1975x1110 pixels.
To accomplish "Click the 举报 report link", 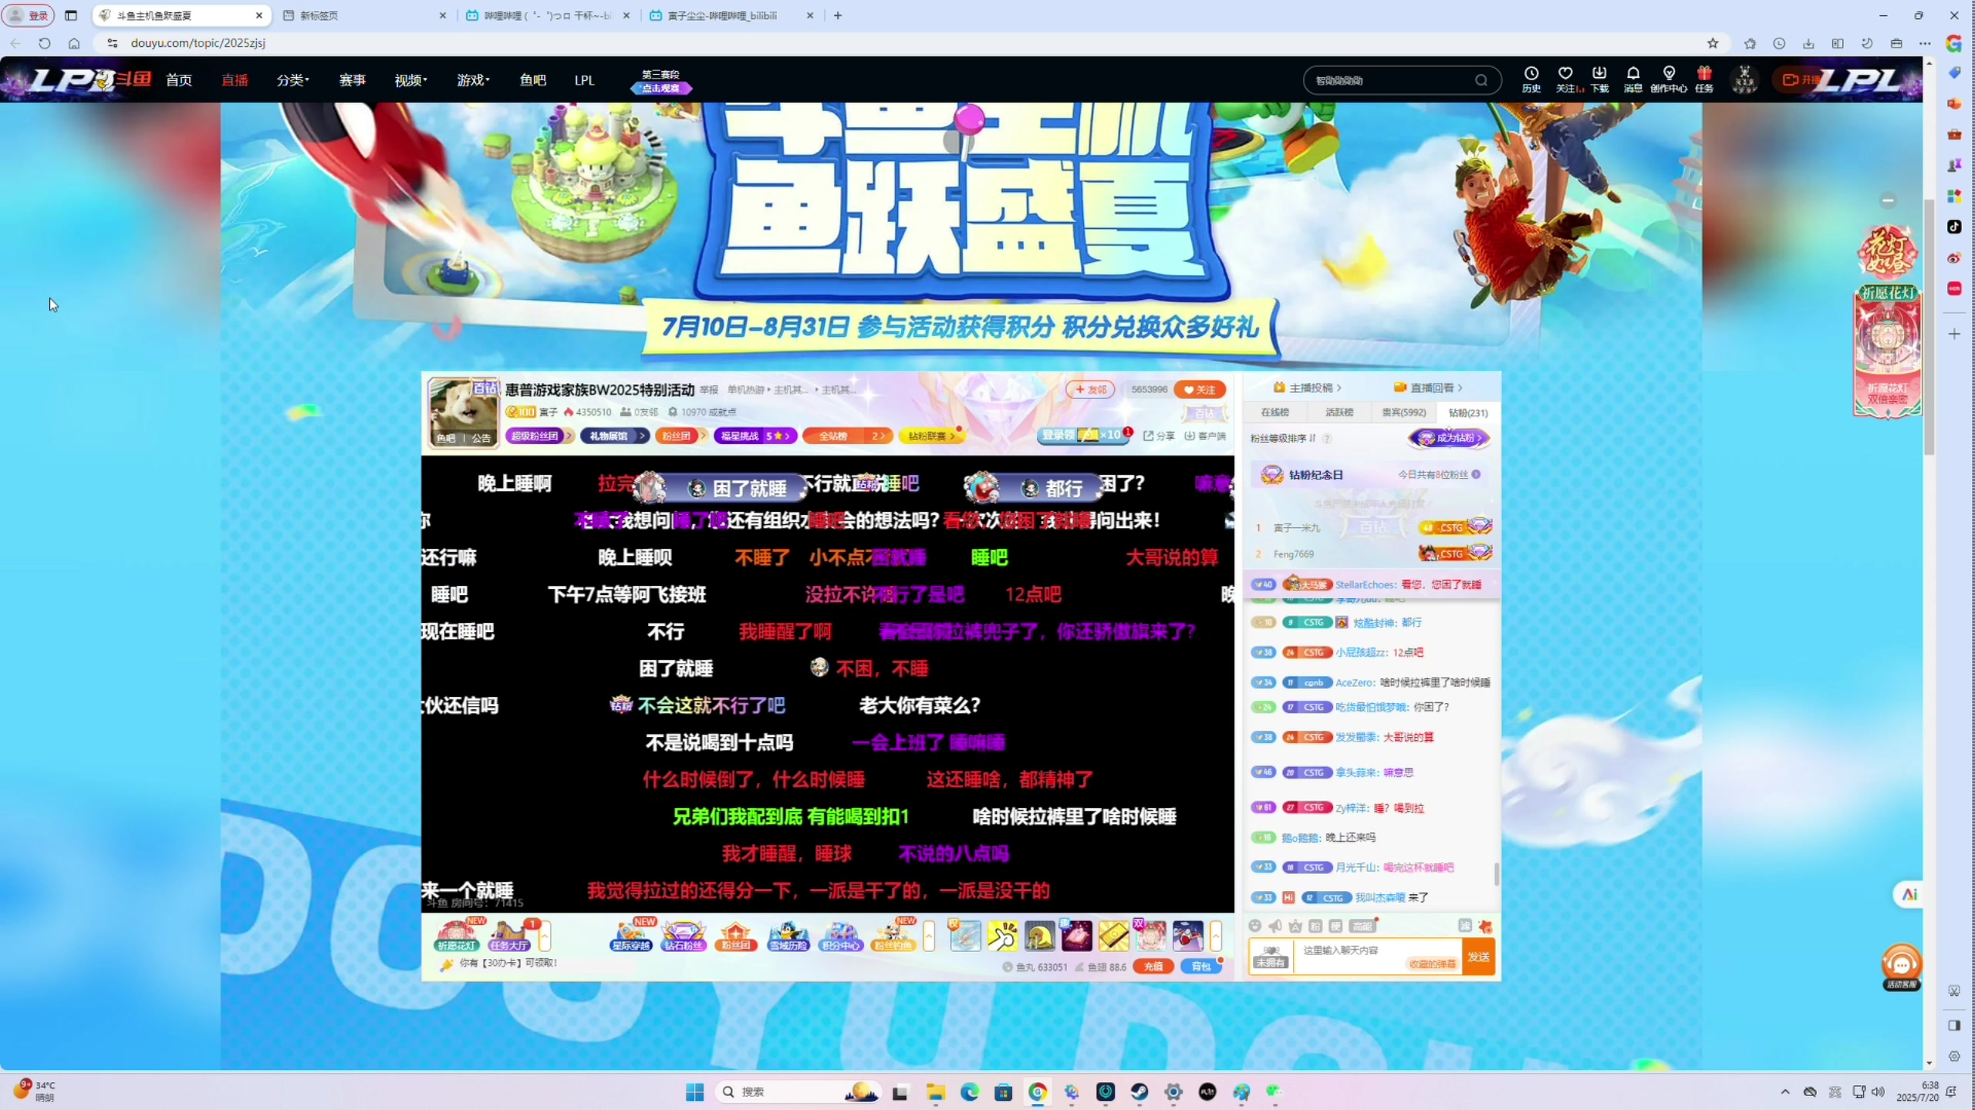I will tap(709, 389).
